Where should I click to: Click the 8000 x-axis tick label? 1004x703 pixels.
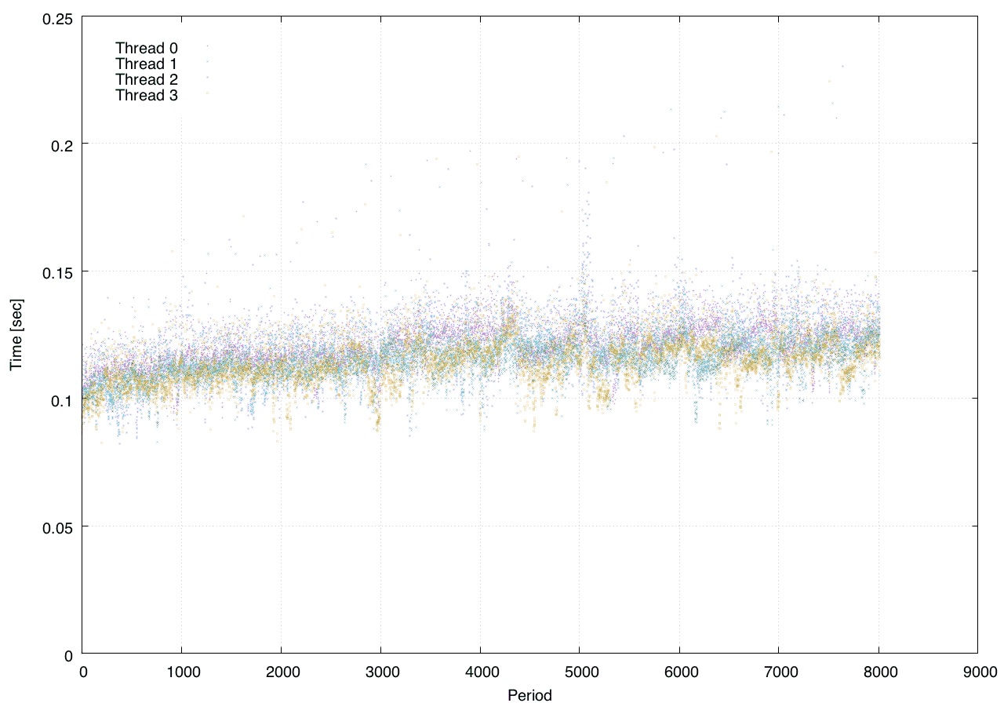tap(878, 672)
